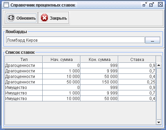Click Нач. сумма 50 000 cell
Image resolution: width=166 pixels, height=130 pixels.
coord(61,82)
